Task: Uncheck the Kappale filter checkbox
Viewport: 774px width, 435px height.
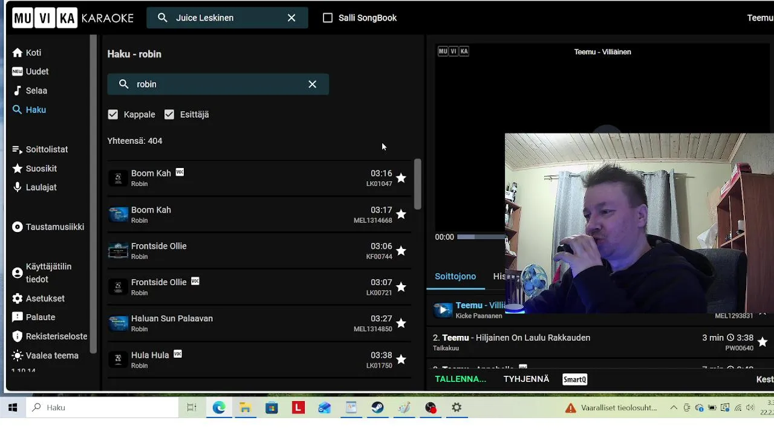Action: click(x=113, y=114)
